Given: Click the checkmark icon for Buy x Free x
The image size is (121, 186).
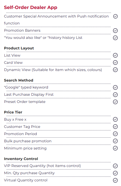Looking at the screenshot, I should pos(115,119).
